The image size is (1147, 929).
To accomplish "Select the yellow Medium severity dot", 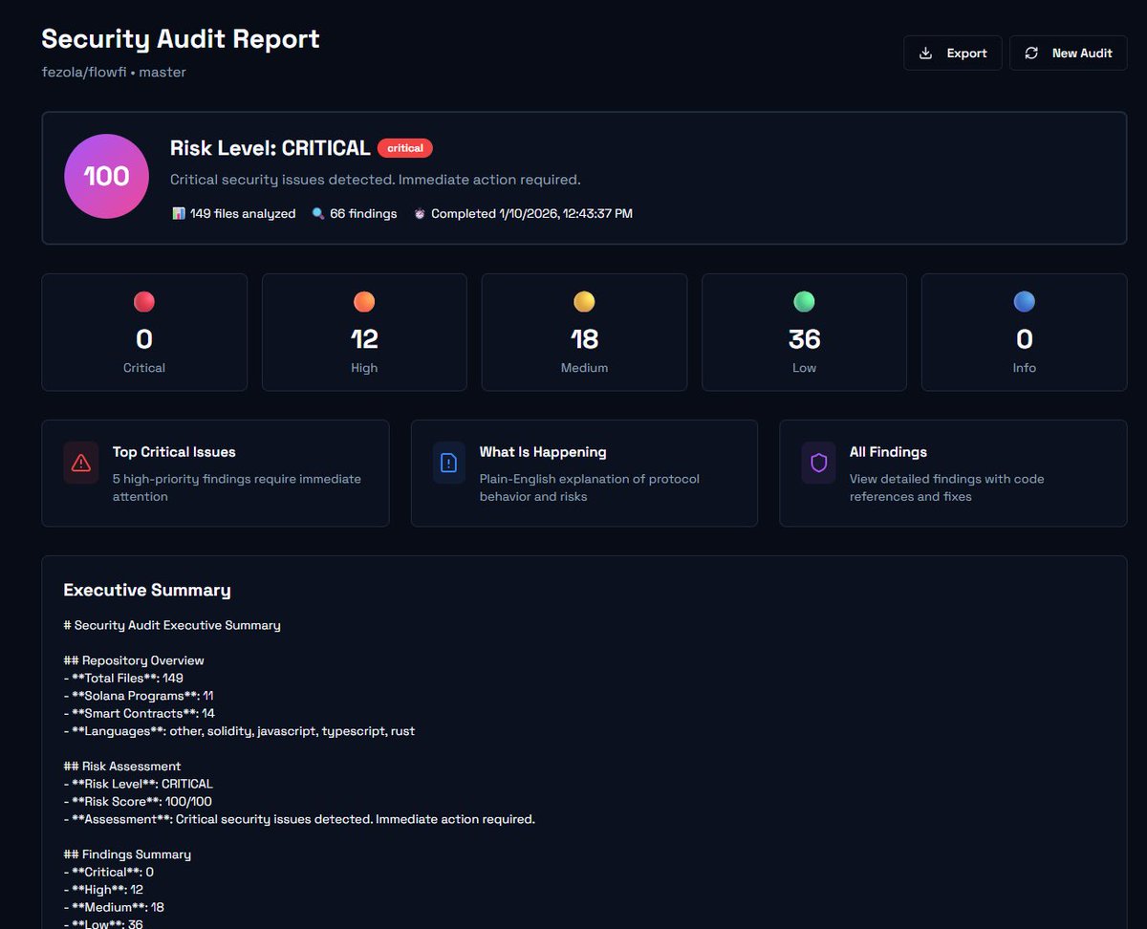I will point(584,302).
